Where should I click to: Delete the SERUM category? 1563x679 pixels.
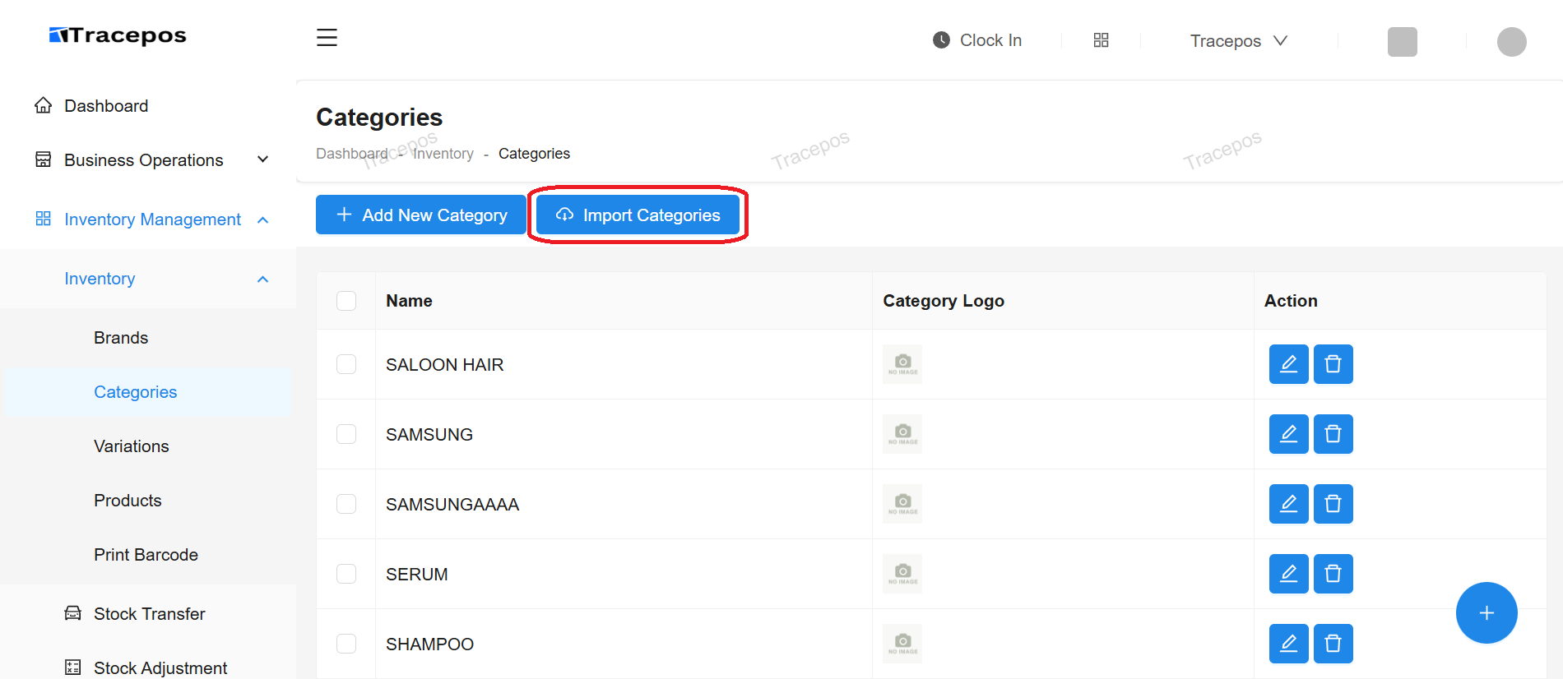click(1333, 574)
